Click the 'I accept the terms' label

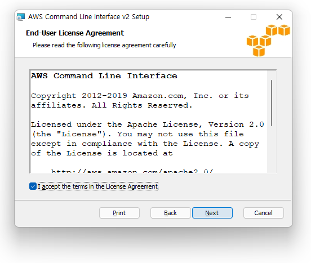pos(98,186)
